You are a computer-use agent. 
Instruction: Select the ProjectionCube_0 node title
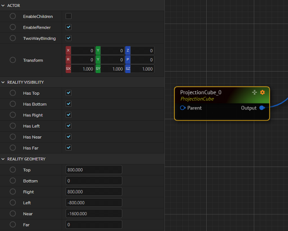pos(201,92)
